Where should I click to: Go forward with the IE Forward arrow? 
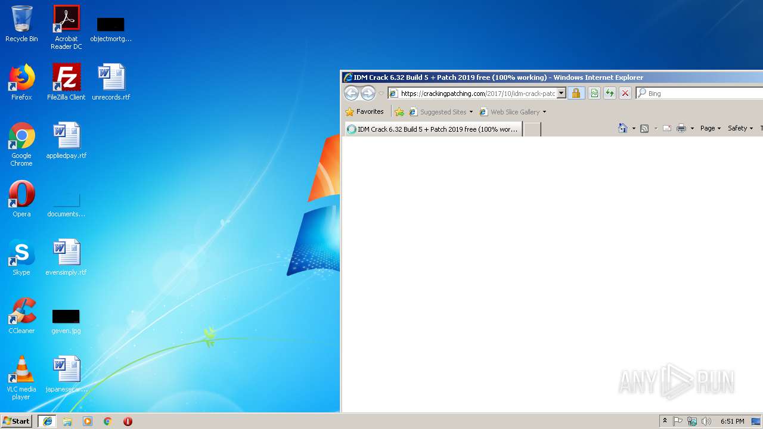click(x=368, y=93)
